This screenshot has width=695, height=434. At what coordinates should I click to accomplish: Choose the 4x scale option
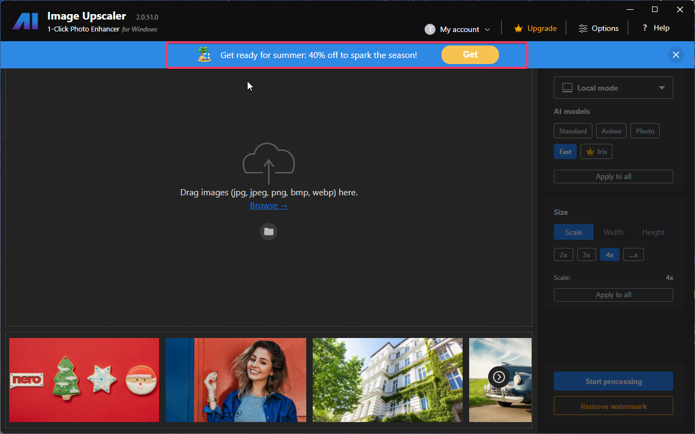pos(610,255)
